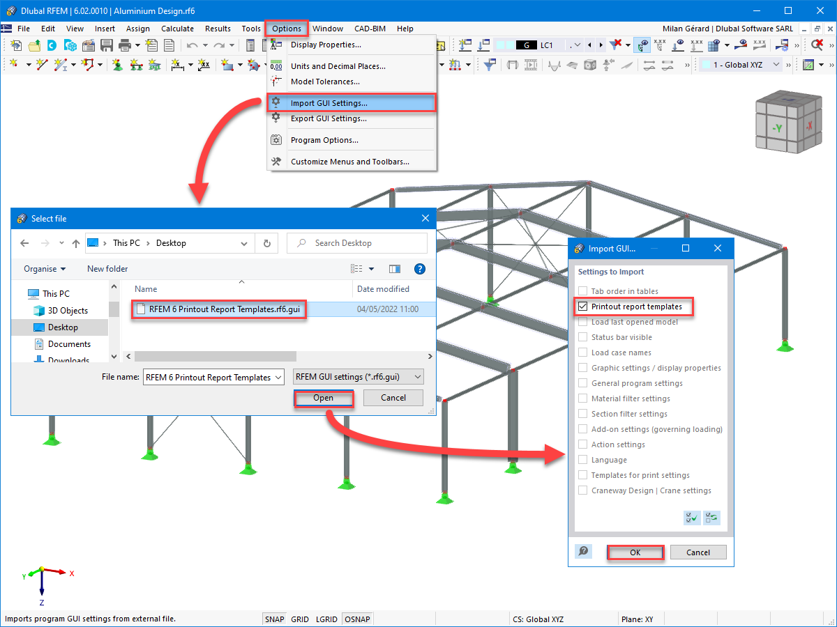Click New folder in Select file dialog
This screenshot has width=837, height=627.
click(x=107, y=268)
